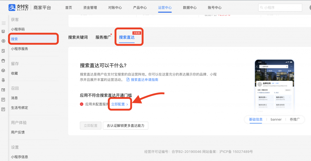Select the 基础信息 preview tab

(256, 119)
